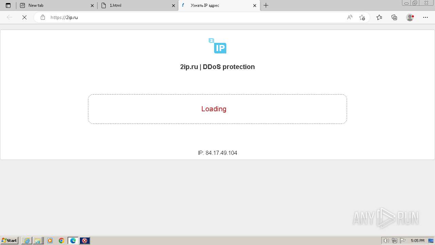
Task: Add this page to favorites
Action: 362,17
